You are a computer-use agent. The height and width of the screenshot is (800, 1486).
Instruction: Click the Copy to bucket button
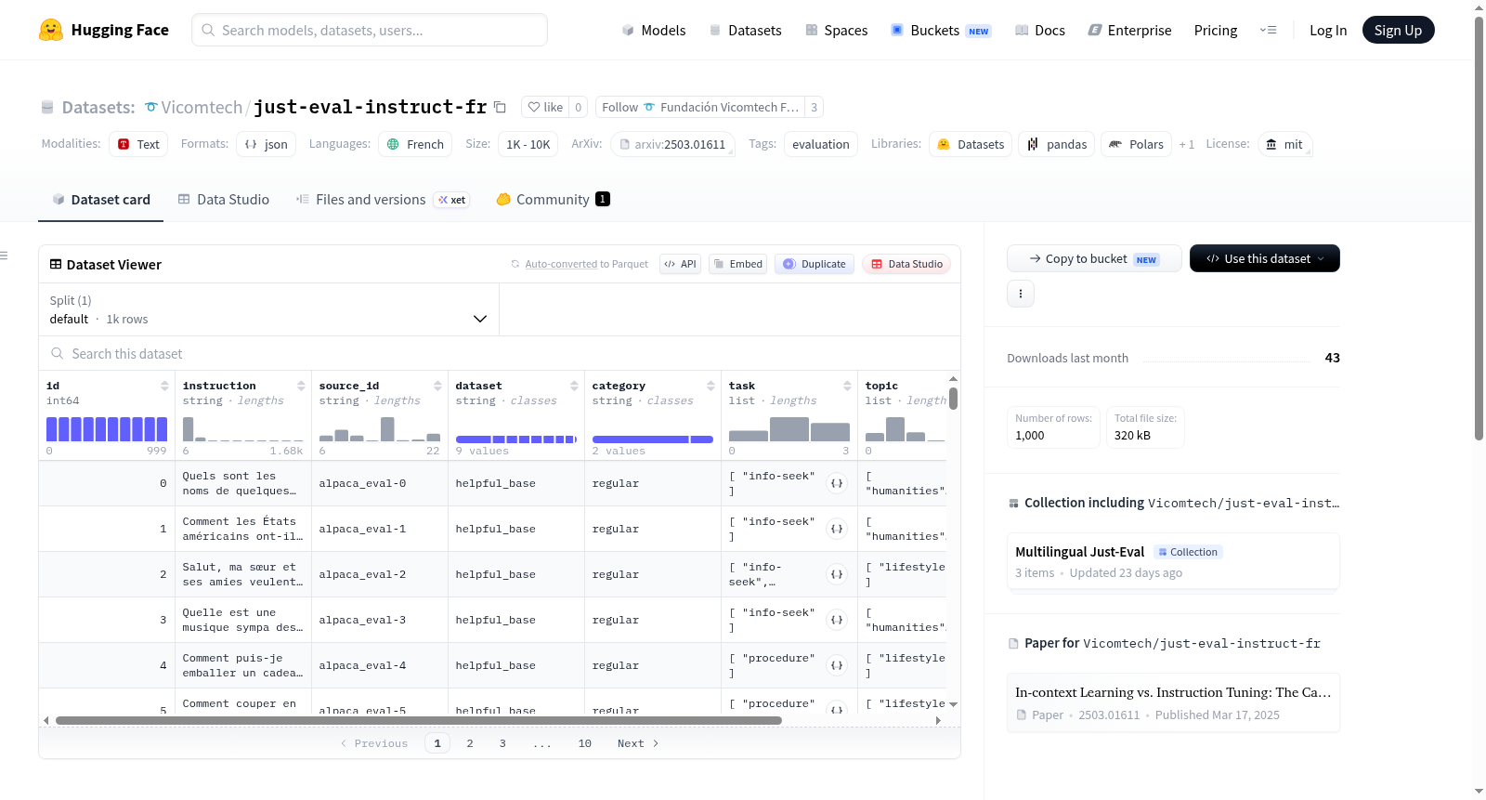pos(1094,258)
